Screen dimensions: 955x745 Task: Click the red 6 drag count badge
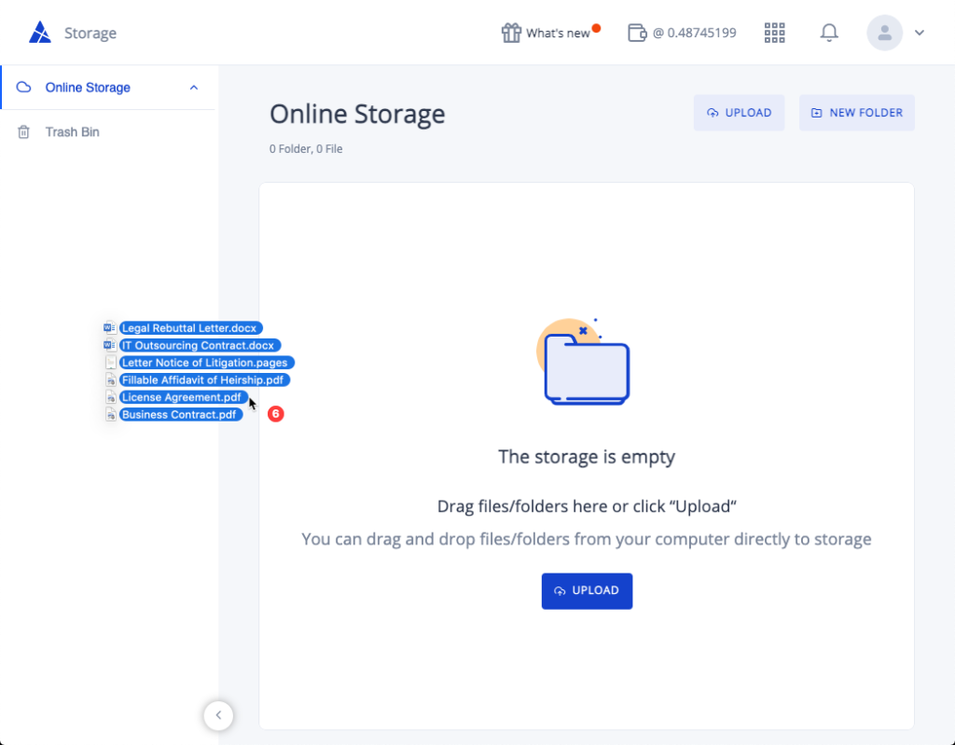(276, 414)
